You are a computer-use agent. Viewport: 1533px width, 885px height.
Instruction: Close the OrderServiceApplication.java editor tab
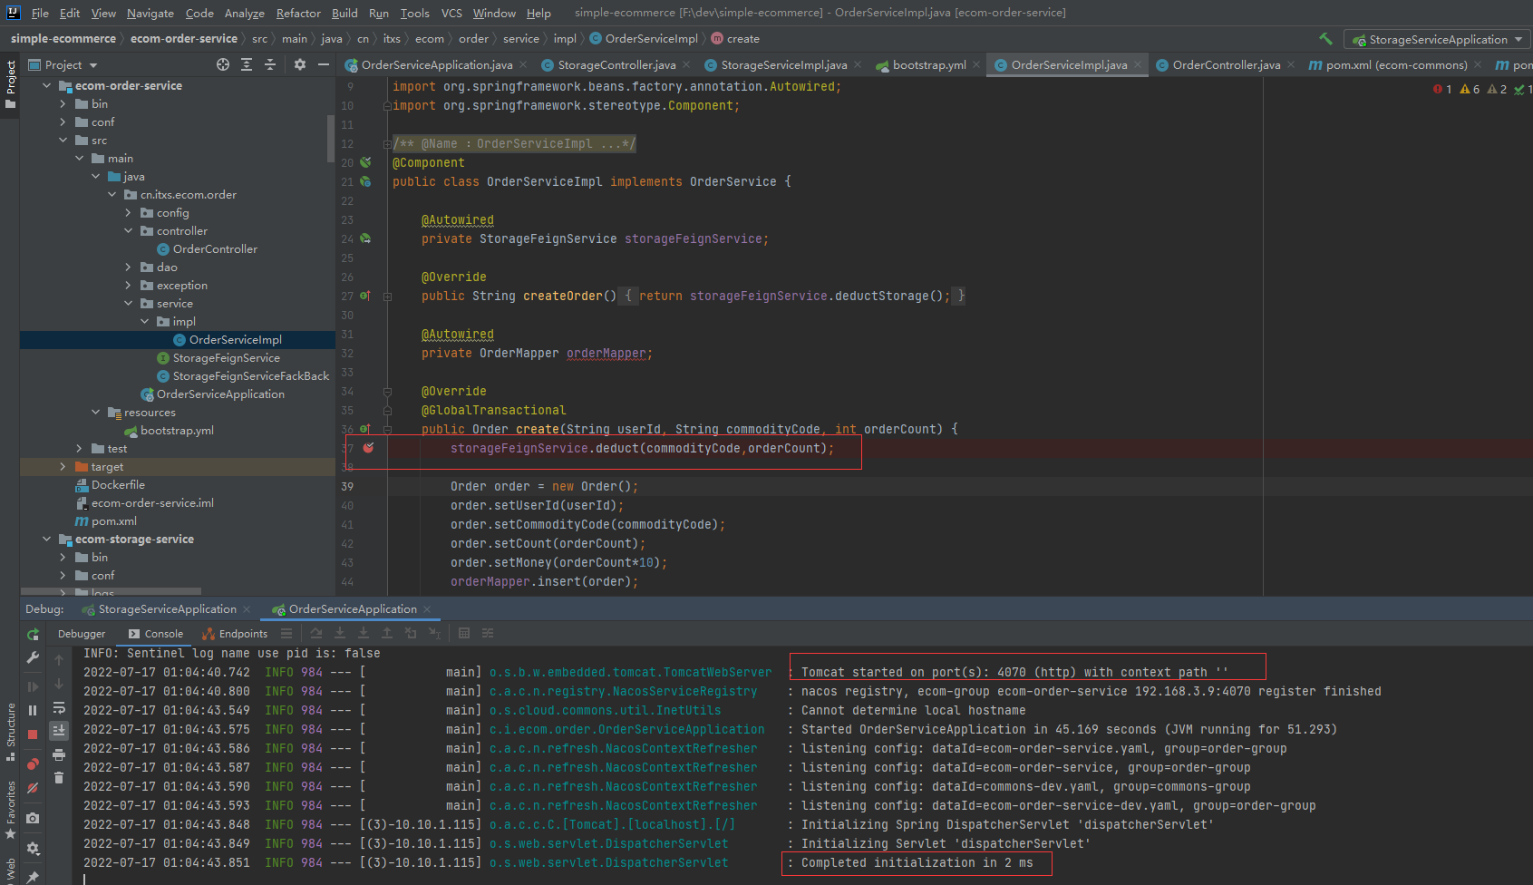tap(523, 64)
